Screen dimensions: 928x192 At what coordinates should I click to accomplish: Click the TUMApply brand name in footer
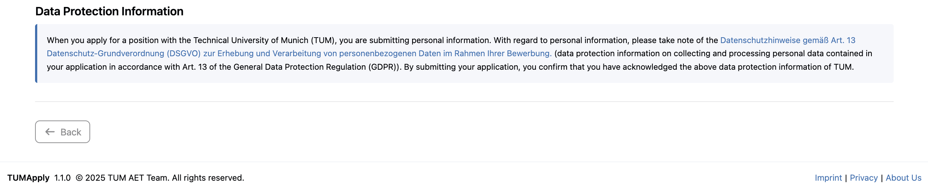[28, 178]
